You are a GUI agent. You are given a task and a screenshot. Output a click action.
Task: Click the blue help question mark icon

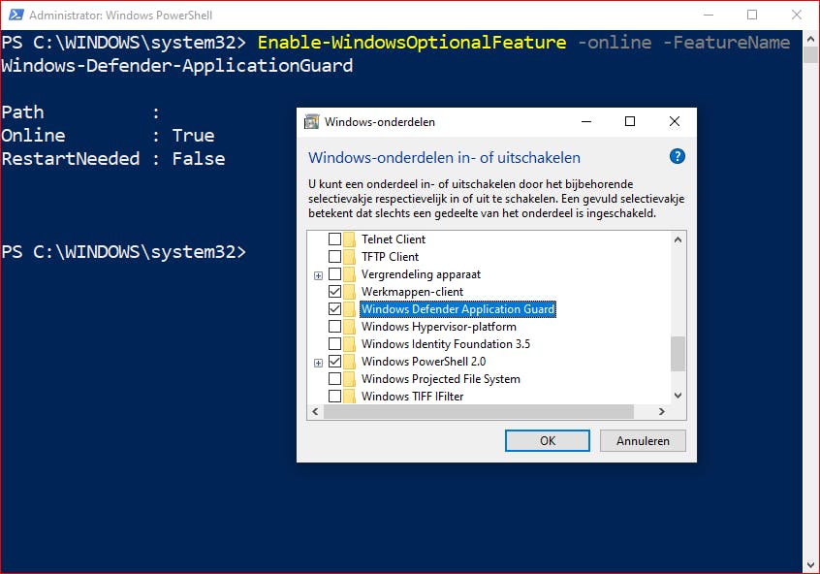[678, 156]
